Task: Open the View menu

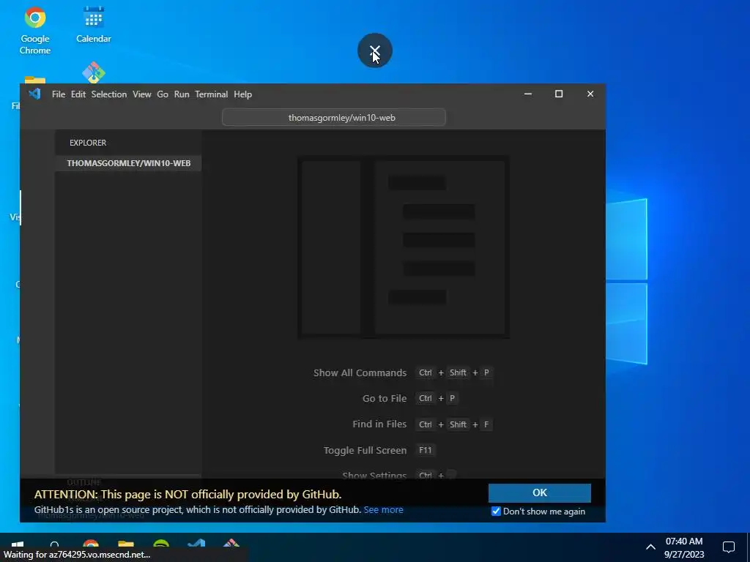Action: 141,94
